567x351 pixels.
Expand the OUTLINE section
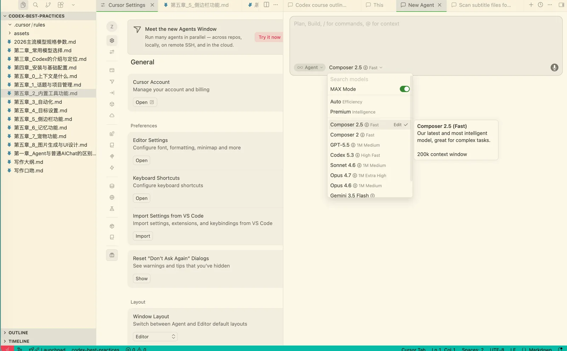point(48,333)
